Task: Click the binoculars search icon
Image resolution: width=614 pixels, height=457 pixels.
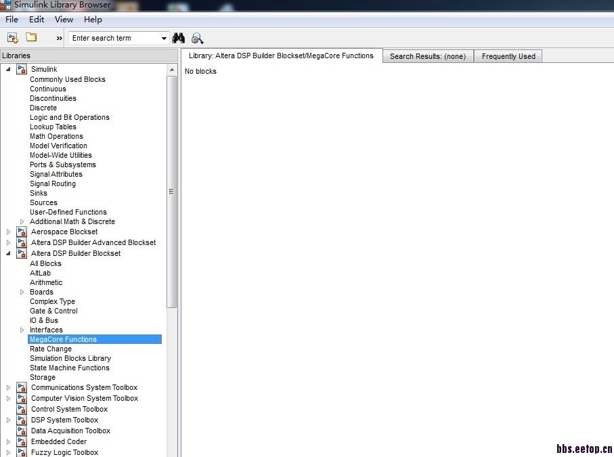Action: click(x=179, y=38)
